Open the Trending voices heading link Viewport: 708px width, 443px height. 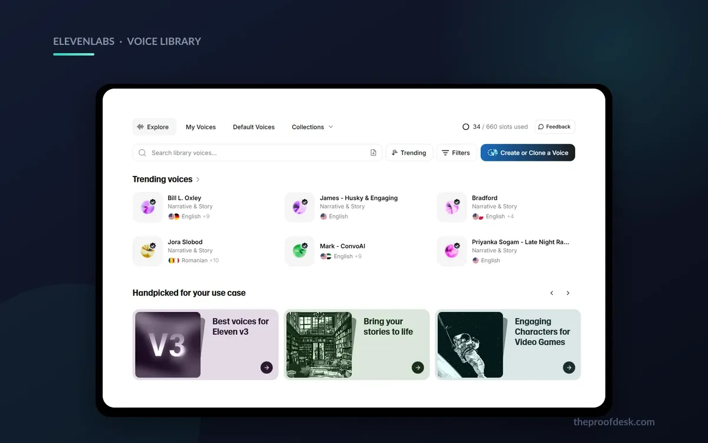pyautogui.click(x=162, y=180)
